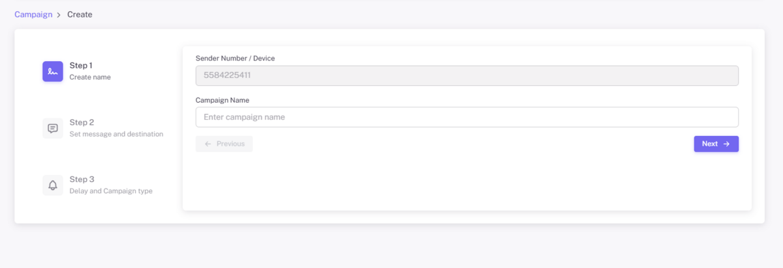Open the Campaign breadcrumb link
The image size is (783, 268).
click(33, 14)
